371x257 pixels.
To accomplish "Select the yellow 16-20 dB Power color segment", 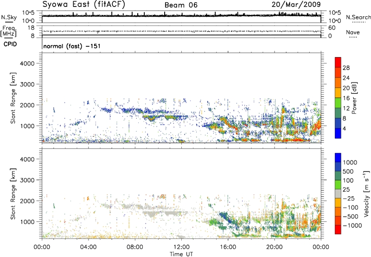I will pyautogui.click(x=338, y=93).
